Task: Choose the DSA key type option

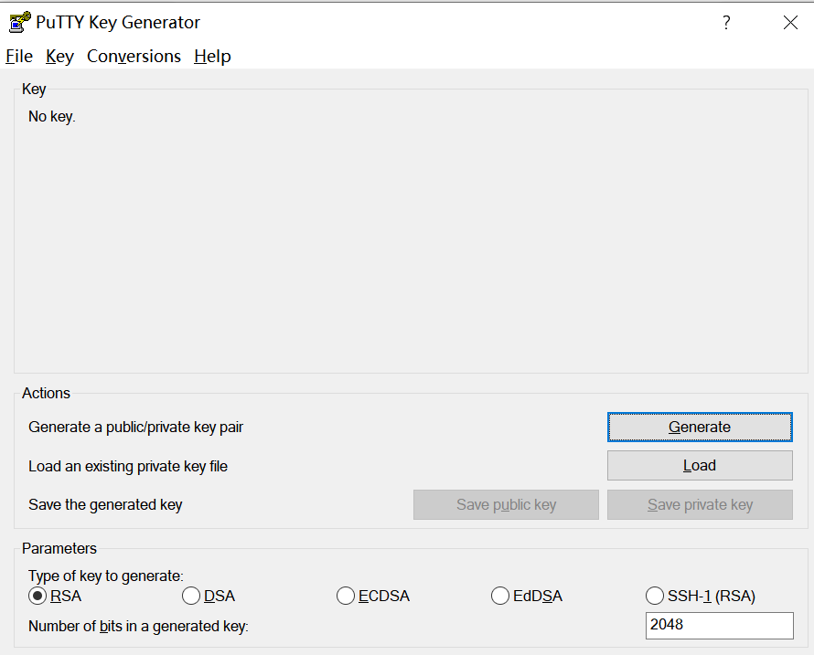Action: point(191,597)
